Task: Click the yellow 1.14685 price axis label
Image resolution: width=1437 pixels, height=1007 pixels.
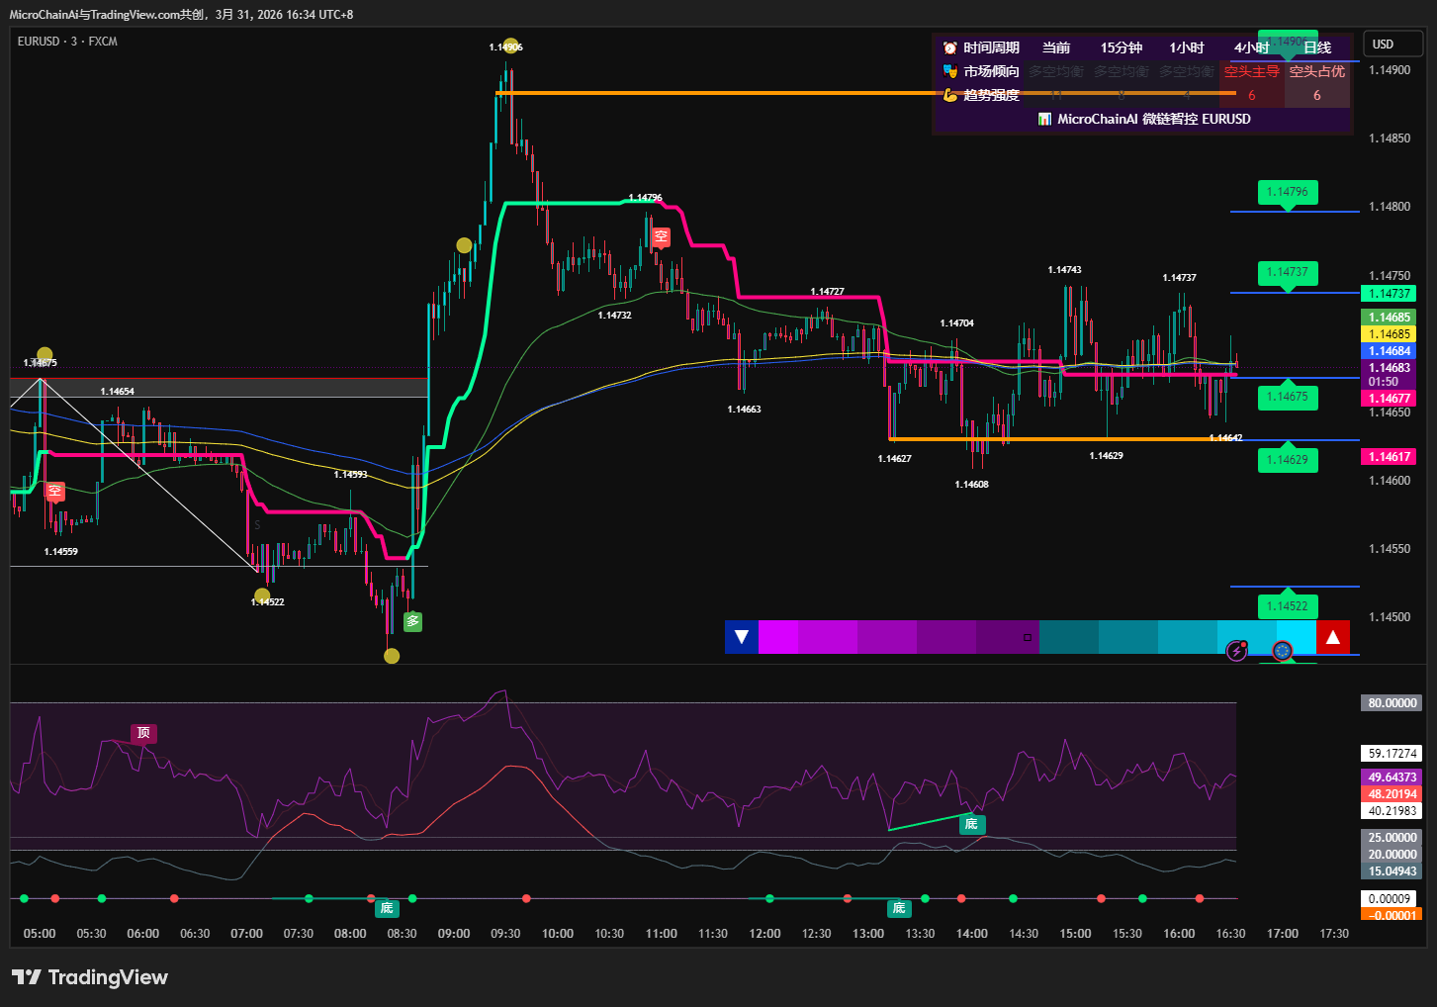Action: point(1390,334)
